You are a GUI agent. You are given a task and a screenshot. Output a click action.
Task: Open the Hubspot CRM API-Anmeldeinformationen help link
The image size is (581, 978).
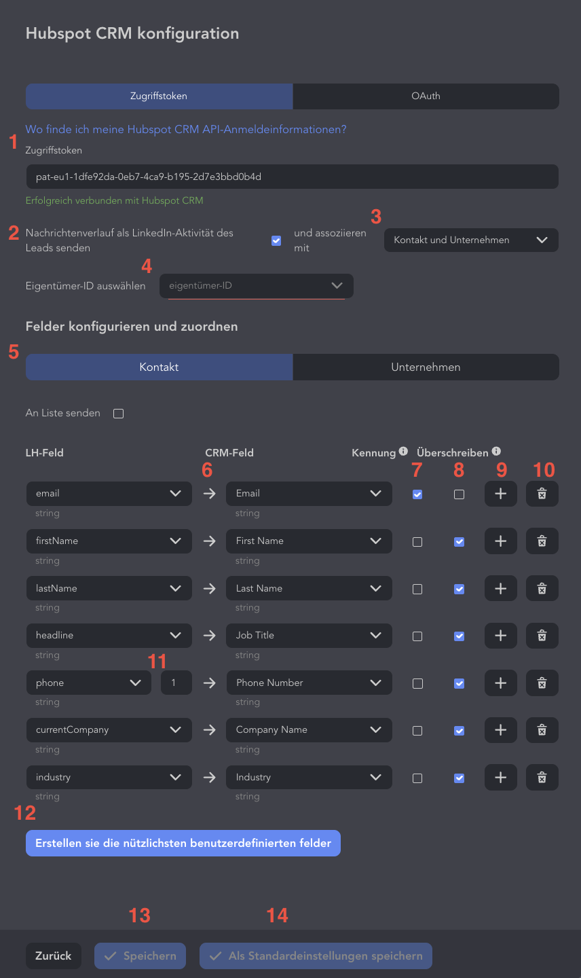coord(186,129)
